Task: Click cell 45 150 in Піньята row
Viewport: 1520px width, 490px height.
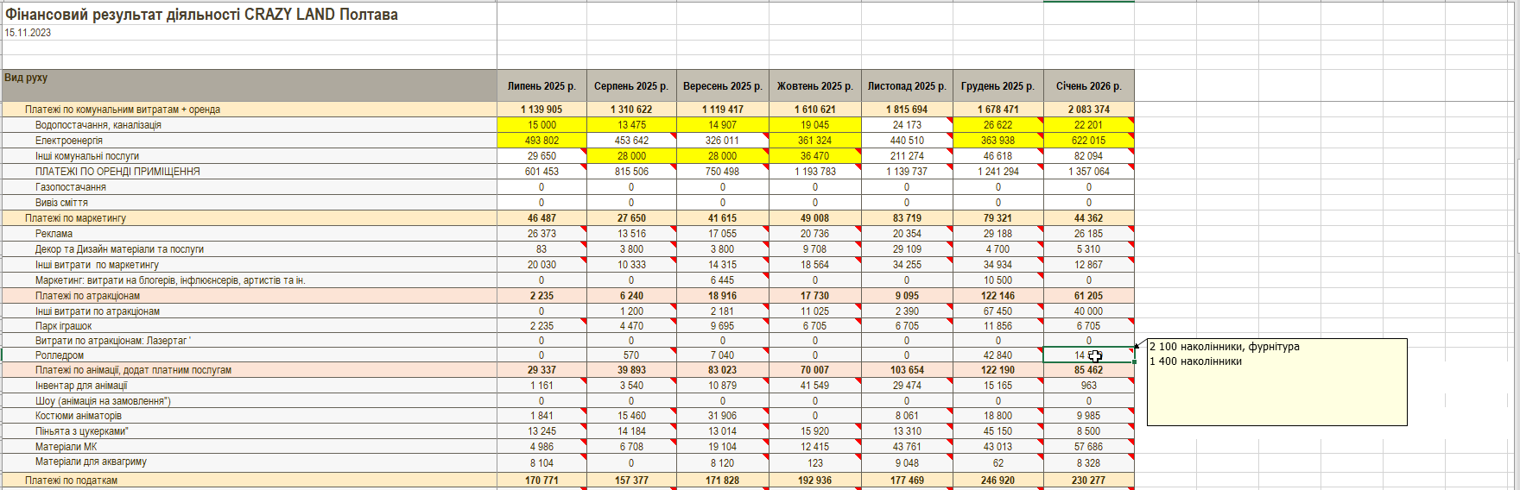Action: [998, 431]
